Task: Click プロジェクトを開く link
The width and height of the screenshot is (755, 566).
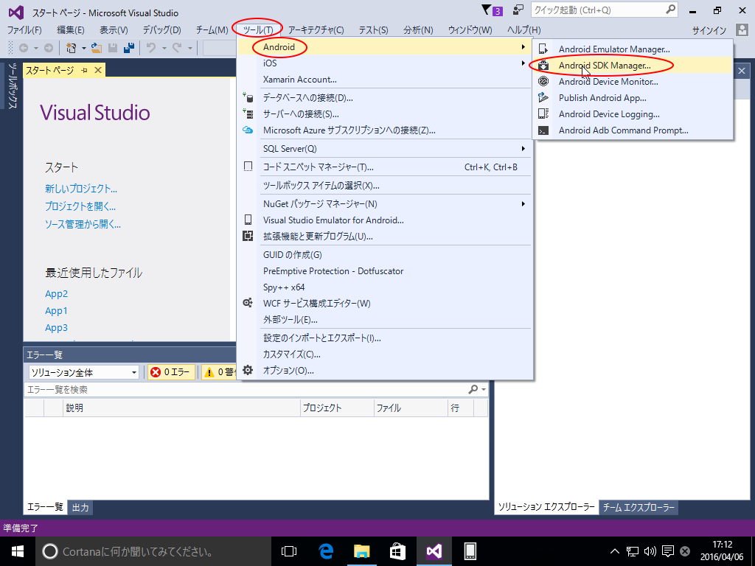Action: coord(80,206)
